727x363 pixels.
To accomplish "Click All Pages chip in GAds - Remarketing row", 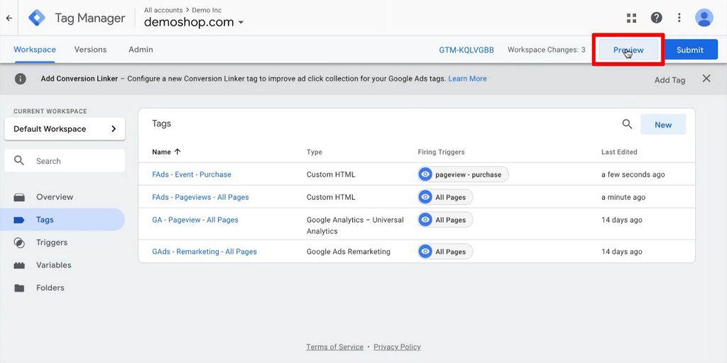I will pyautogui.click(x=446, y=252).
